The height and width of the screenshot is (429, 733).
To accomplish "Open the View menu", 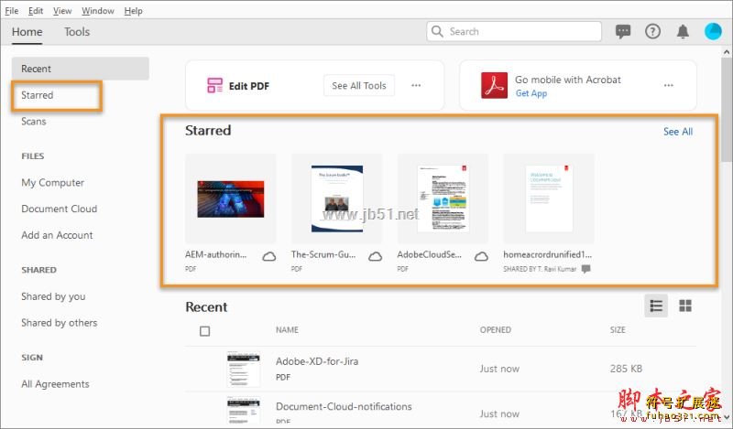I will (62, 11).
